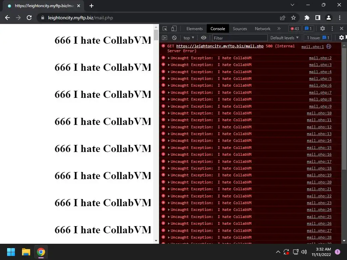Image resolution: width=347 pixels, height=260 pixels.
Task: Expand the exception at mail.php:5
Action: coord(169,79)
